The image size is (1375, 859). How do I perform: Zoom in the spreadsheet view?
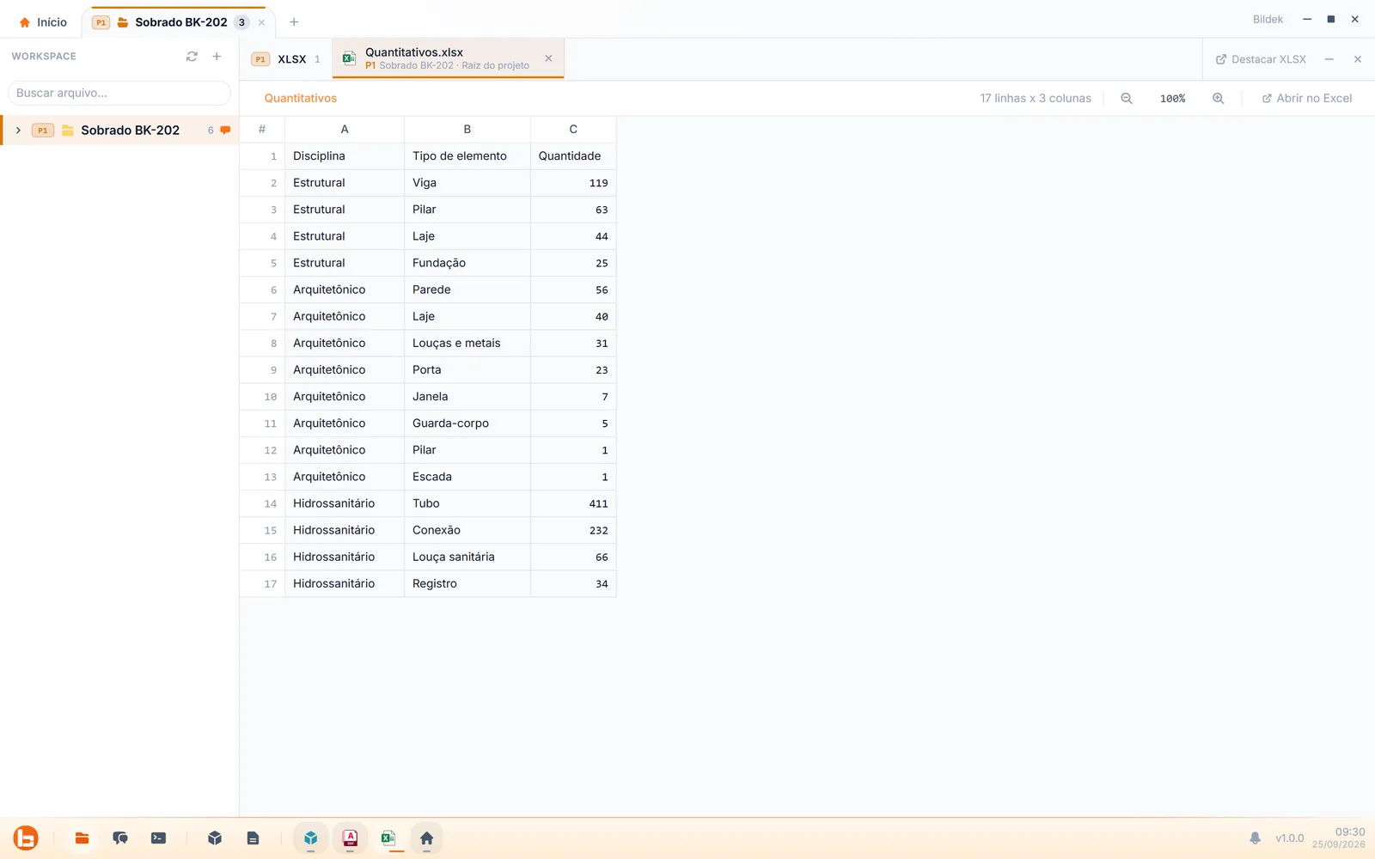(x=1218, y=99)
